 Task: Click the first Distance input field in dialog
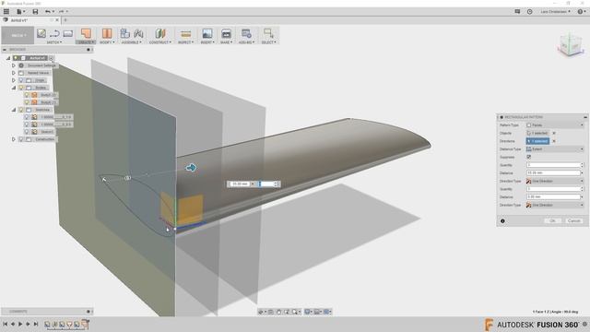553,173
